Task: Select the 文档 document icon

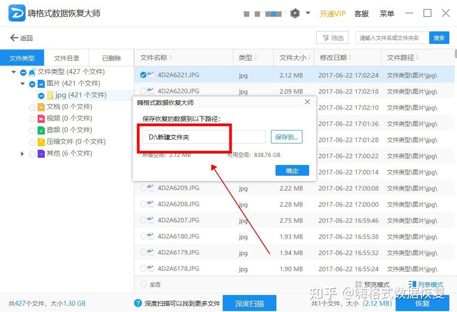Action: point(41,107)
